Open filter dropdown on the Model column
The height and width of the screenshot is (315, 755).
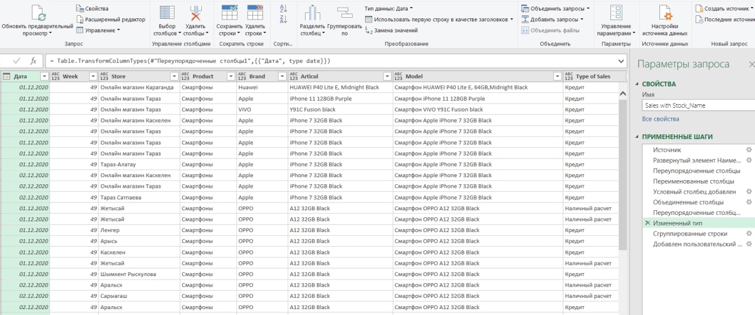click(557, 77)
